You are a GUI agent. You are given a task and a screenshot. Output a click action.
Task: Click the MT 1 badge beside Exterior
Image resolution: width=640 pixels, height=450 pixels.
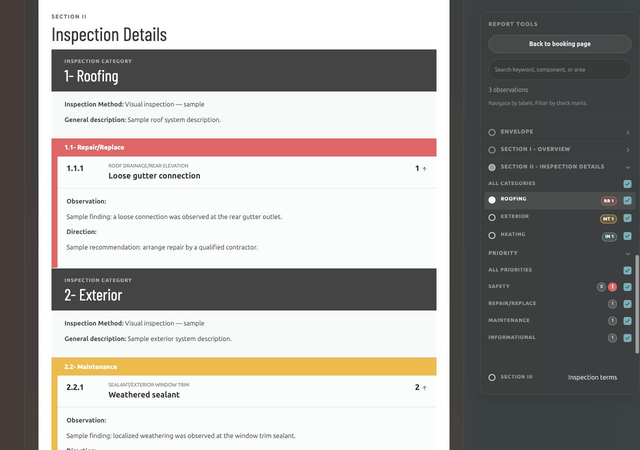[608, 218]
